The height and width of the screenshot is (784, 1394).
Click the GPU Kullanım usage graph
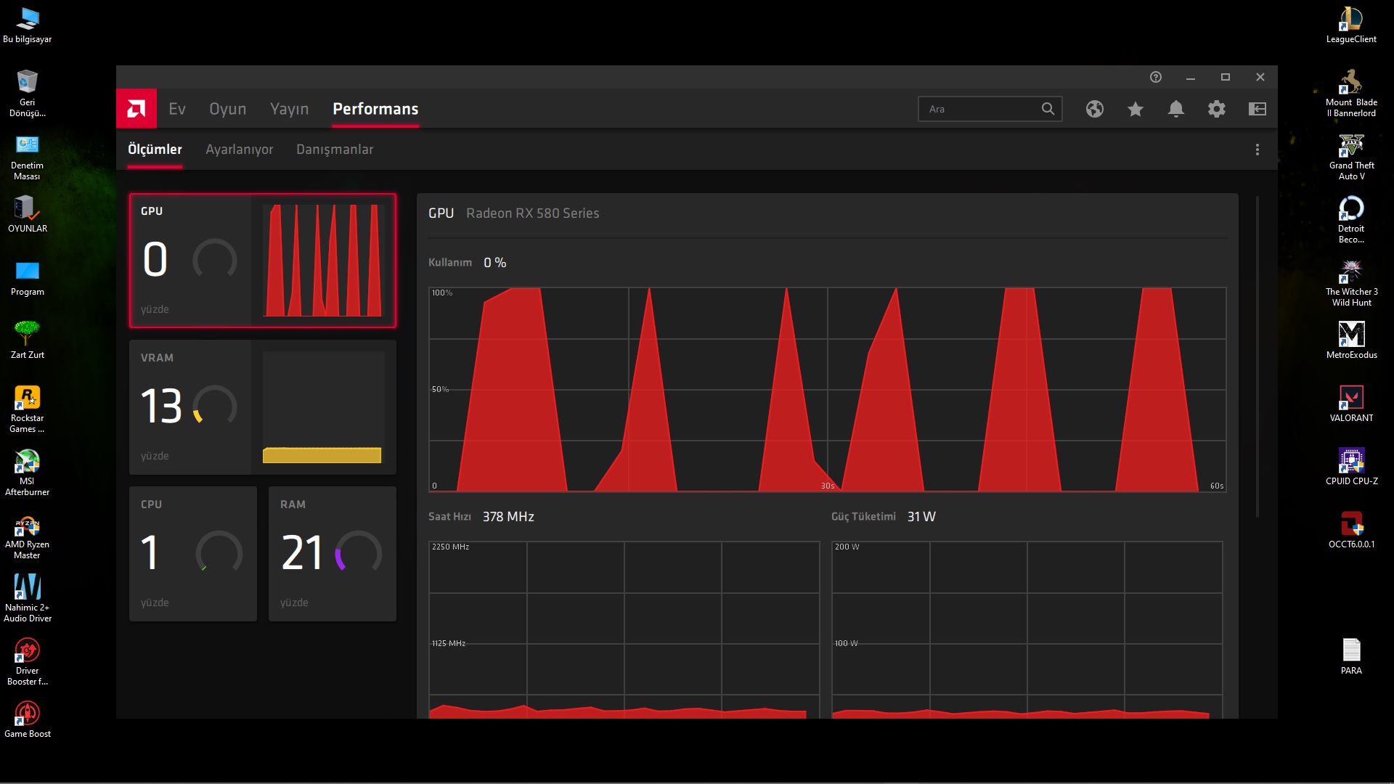coord(827,390)
